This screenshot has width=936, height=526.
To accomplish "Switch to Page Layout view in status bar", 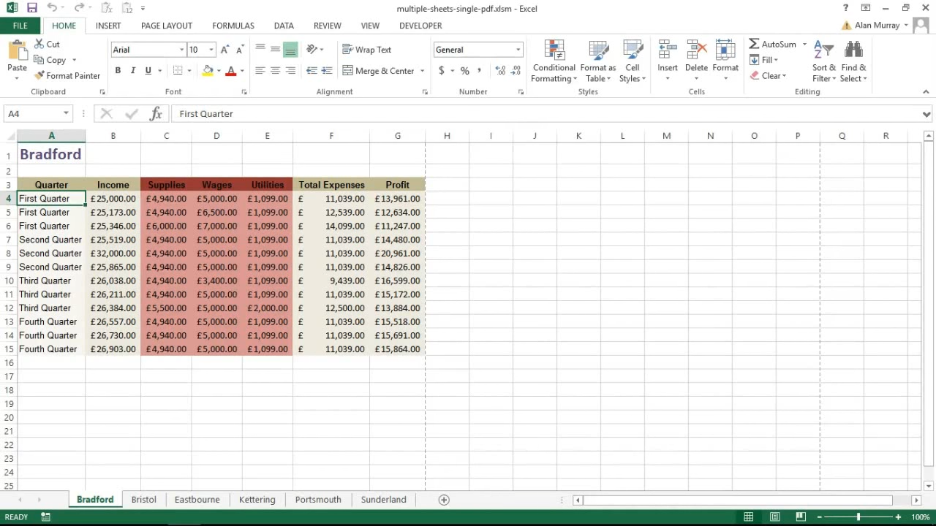I will [x=774, y=517].
